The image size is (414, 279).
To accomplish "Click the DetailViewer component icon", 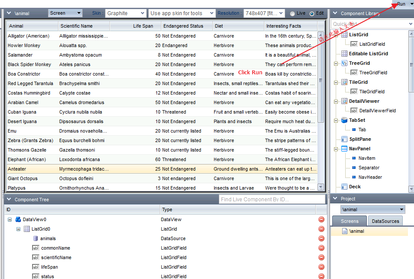I will pyautogui.click(x=344, y=101).
